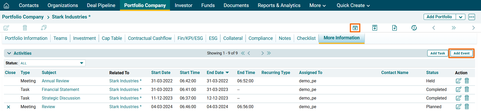Collapse the Activities section

(9, 53)
